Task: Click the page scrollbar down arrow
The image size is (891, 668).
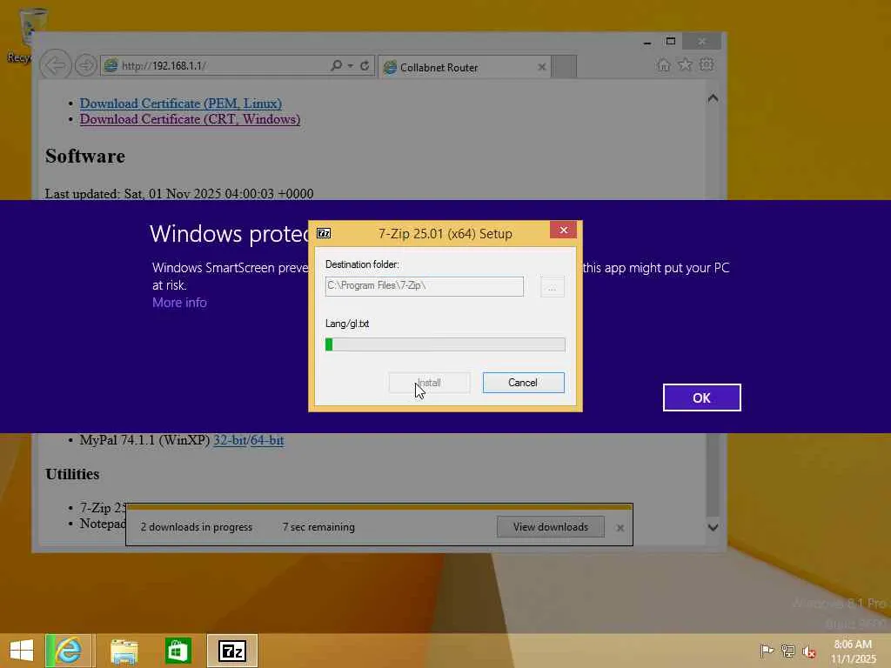Action: coord(713,527)
